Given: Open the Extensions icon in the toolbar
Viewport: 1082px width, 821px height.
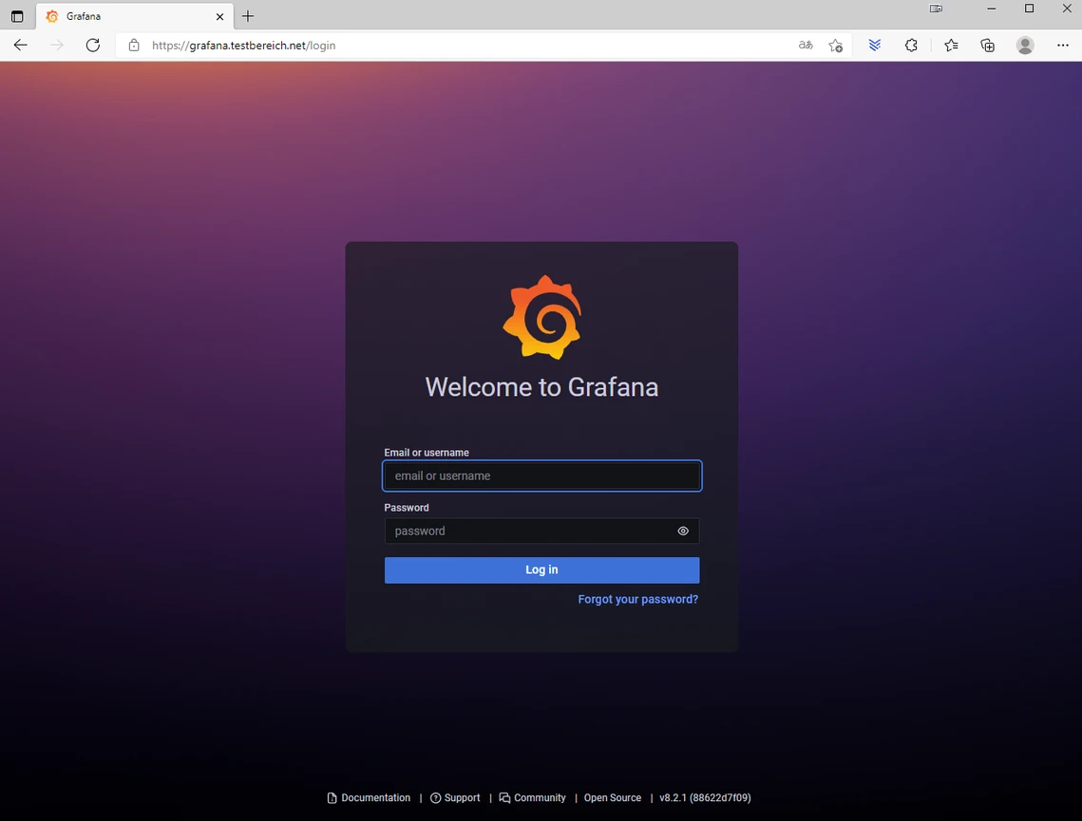Looking at the screenshot, I should (911, 45).
